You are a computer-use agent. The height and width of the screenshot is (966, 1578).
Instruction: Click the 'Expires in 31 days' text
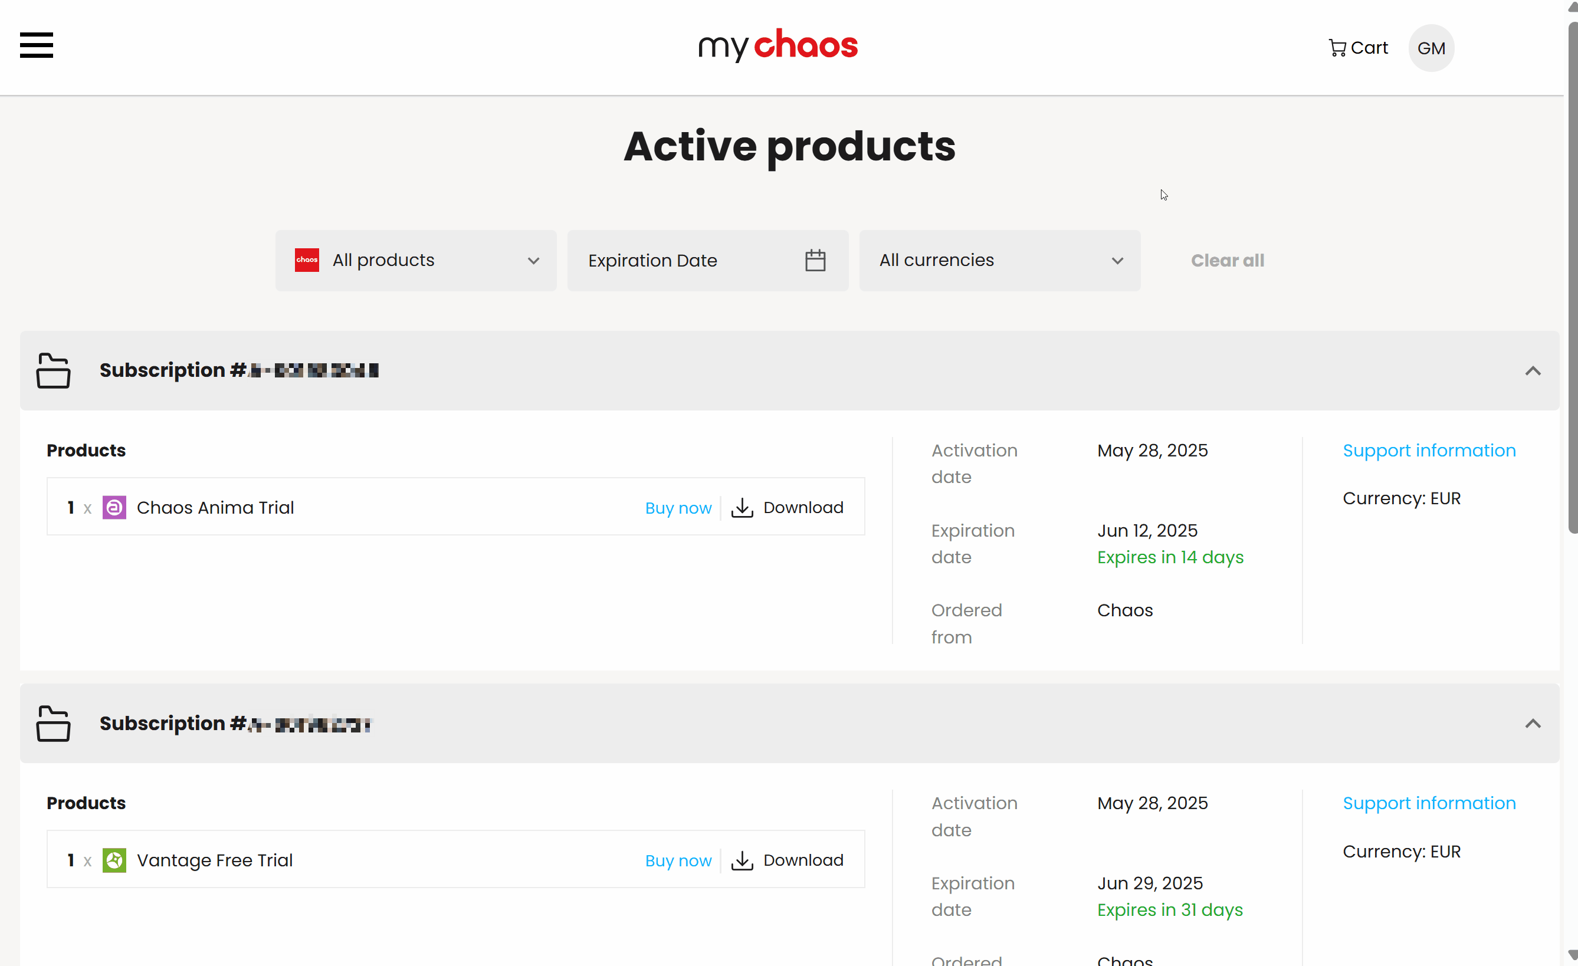click(1169, 909)
